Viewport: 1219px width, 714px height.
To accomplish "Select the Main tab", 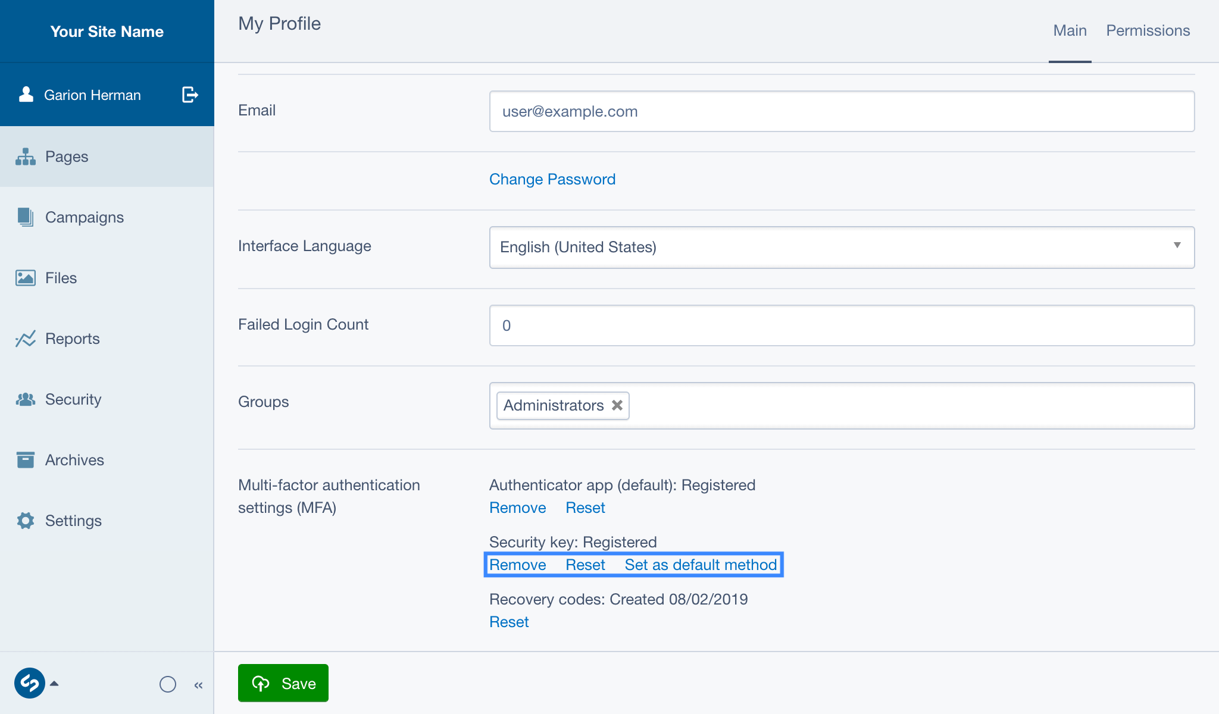I will click(x=1070, y=30).
